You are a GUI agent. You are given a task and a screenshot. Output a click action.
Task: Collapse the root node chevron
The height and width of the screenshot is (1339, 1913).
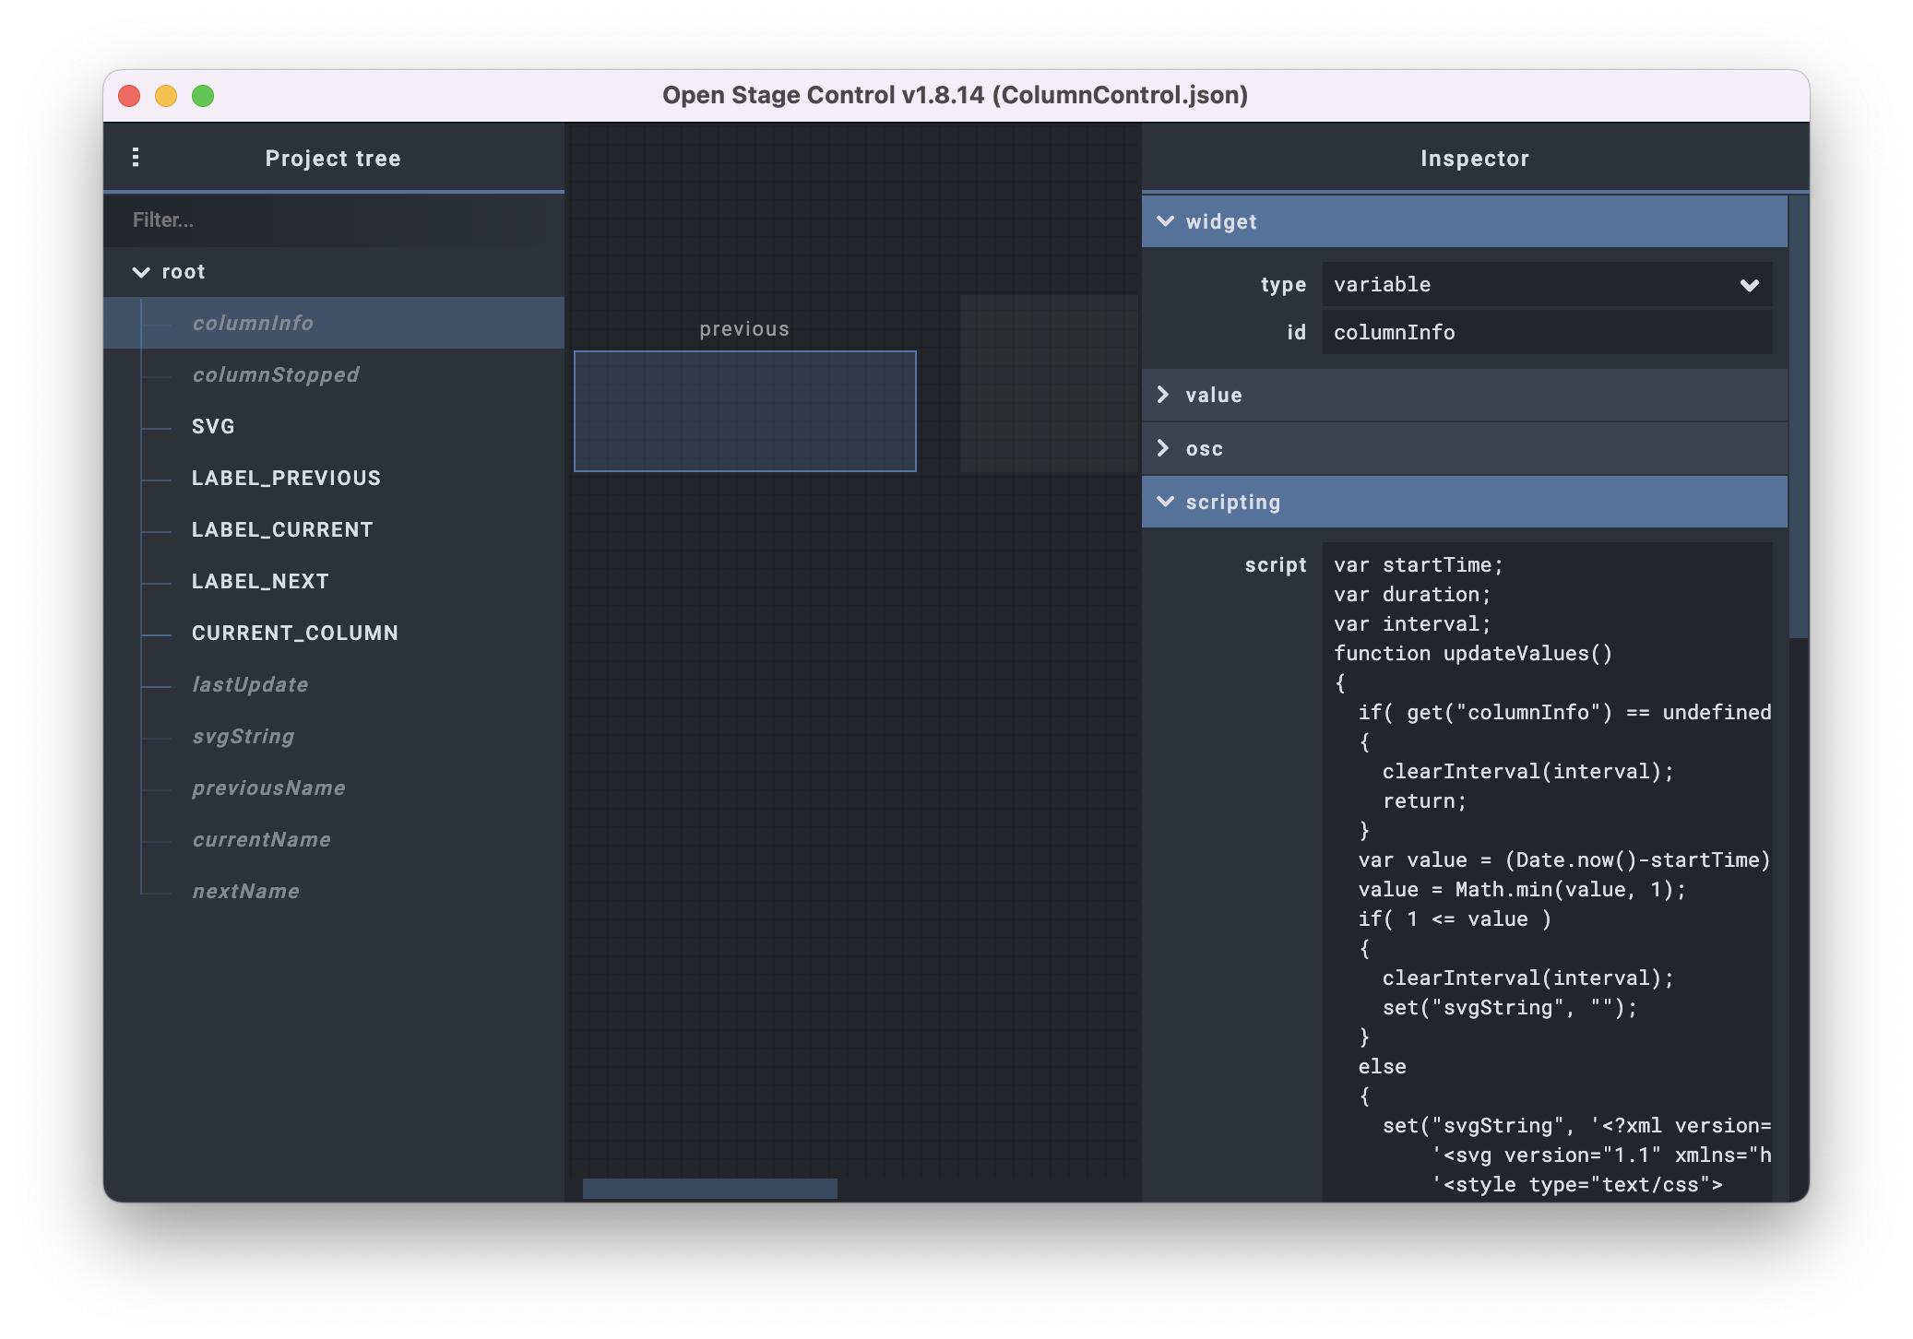point(141,272)
